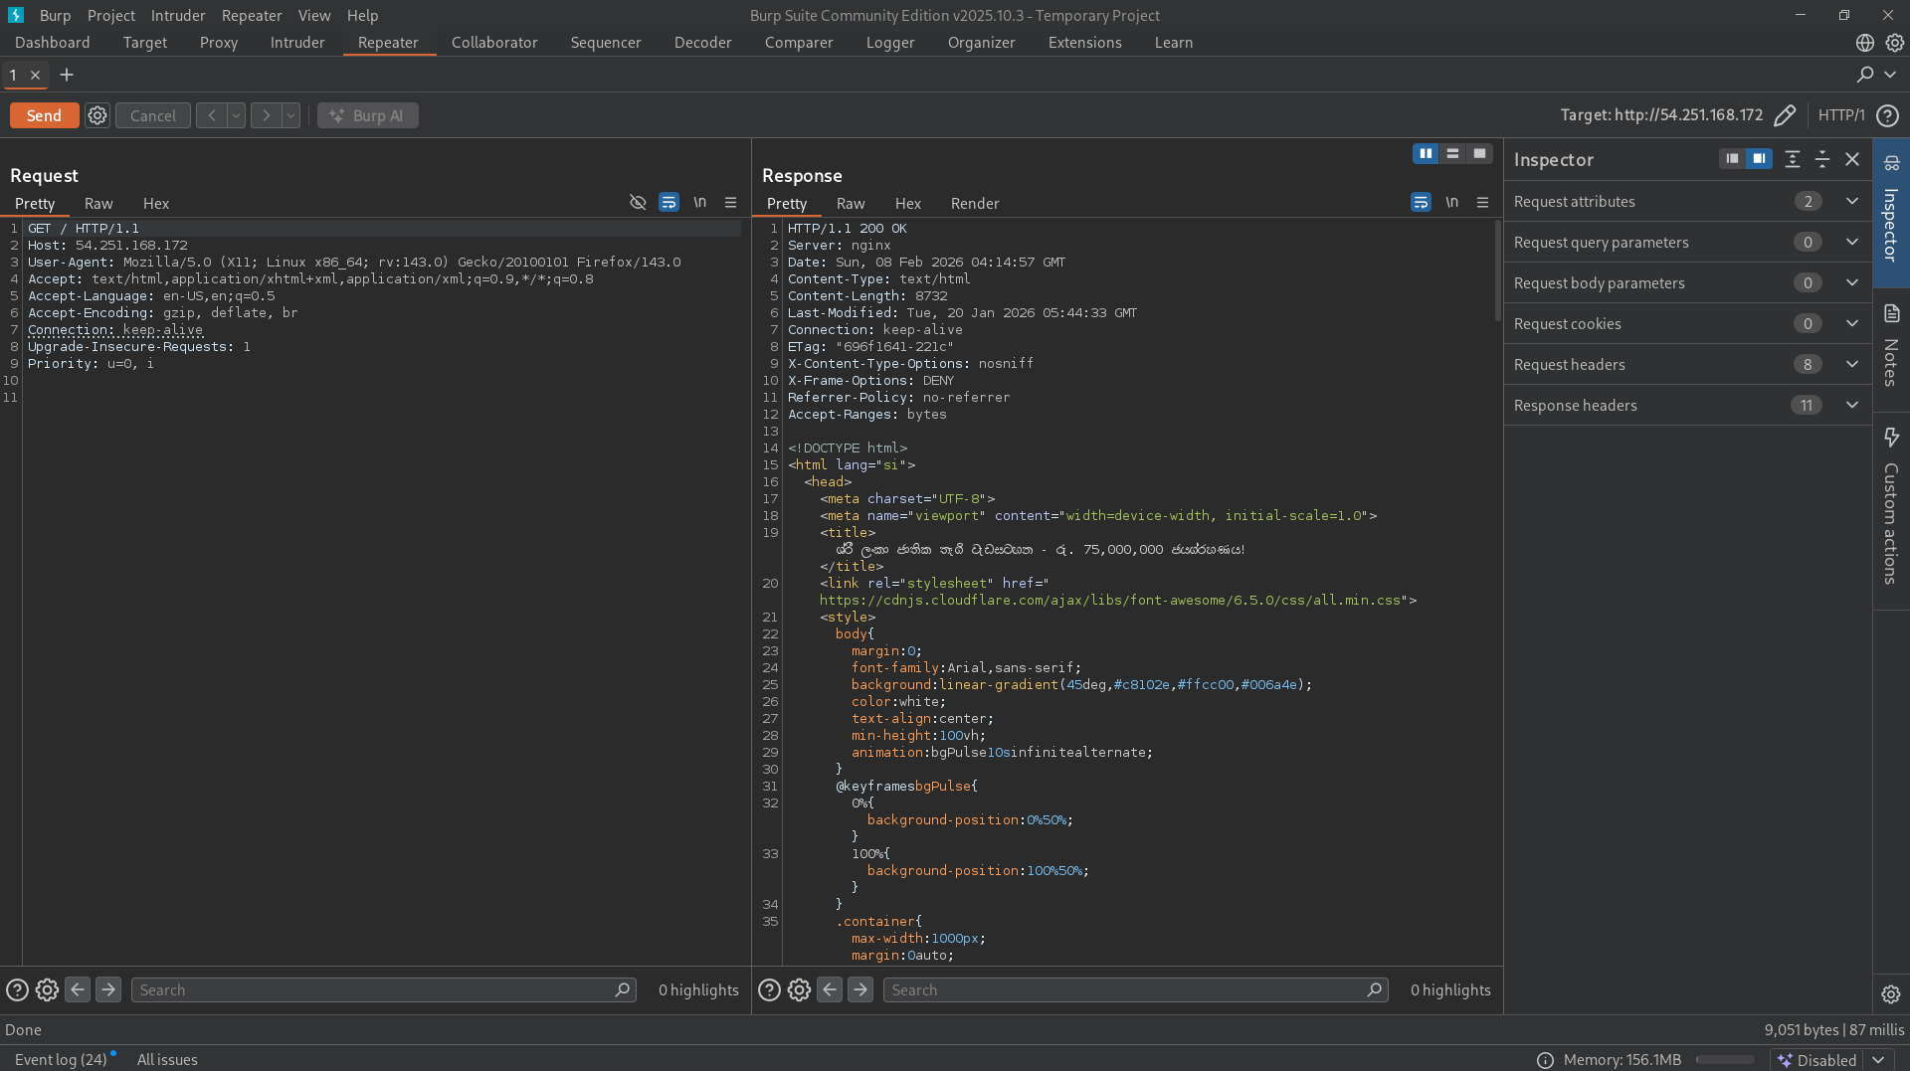Open Event log (24)
The height and width of the screenshot is (1071, 1910).
tap(60, 1060)
